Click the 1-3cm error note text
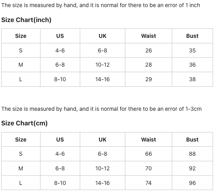 (101, 109)
